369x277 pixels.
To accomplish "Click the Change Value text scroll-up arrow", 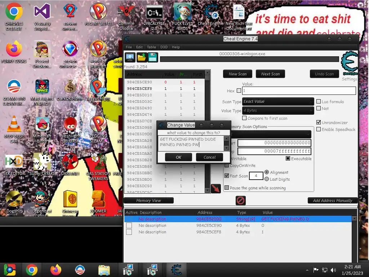I will coord(226,139).
